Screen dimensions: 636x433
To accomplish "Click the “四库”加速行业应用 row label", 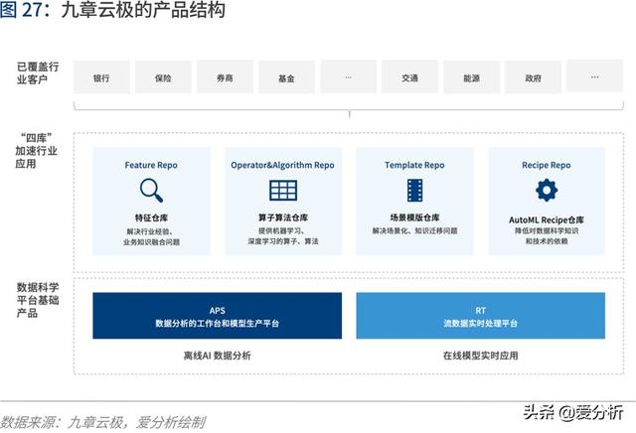I will (36, 150).
